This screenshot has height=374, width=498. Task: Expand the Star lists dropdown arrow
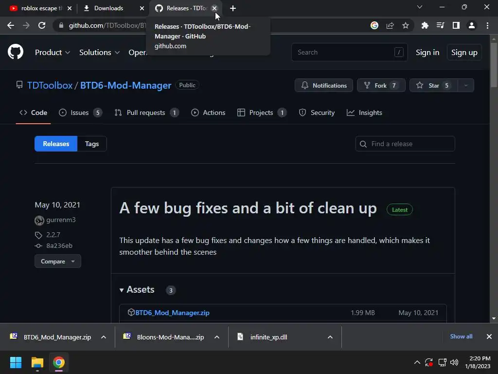pyautogui.click(x=466, y=85)
